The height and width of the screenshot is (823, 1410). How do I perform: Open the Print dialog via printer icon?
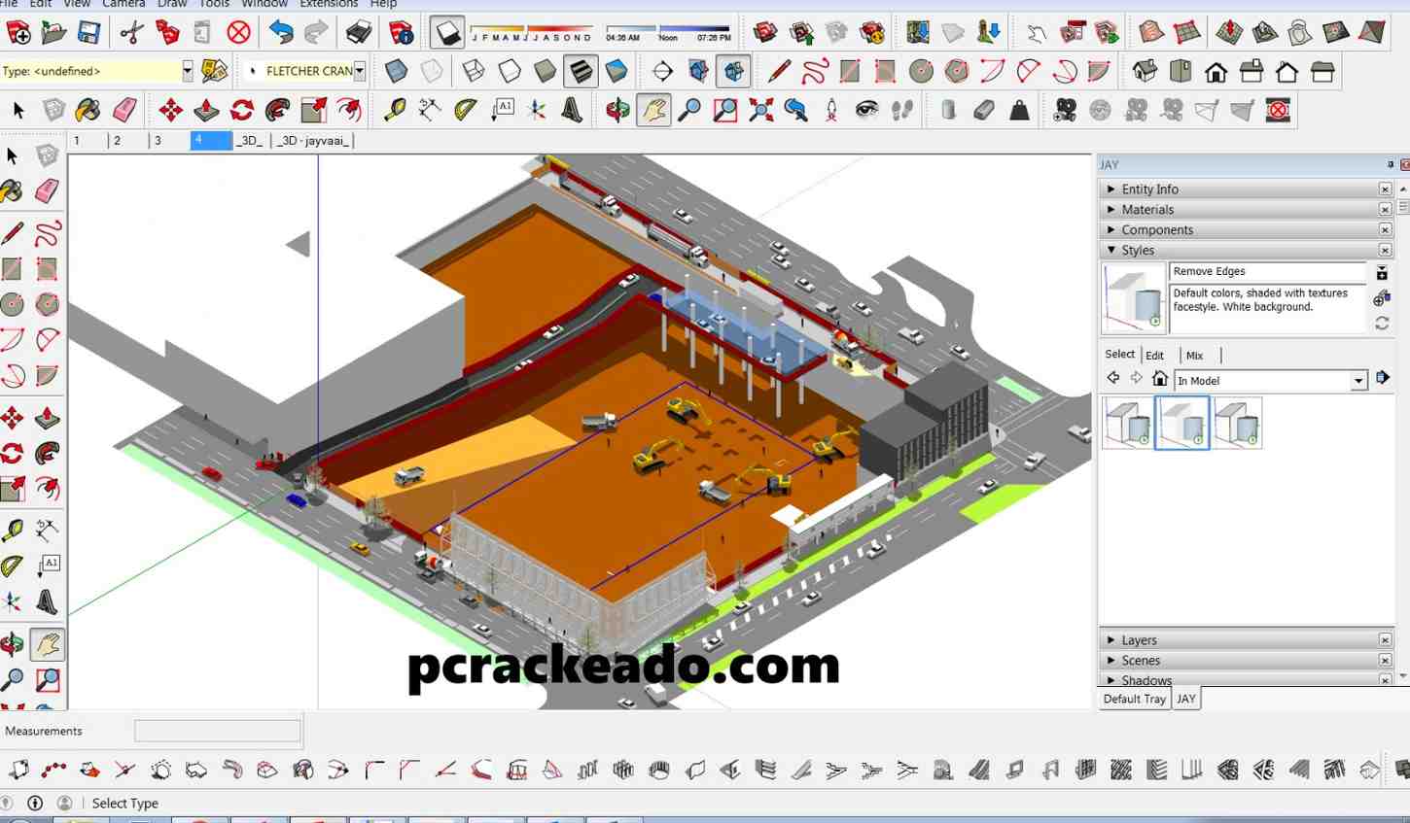click(x=359, y=34)
